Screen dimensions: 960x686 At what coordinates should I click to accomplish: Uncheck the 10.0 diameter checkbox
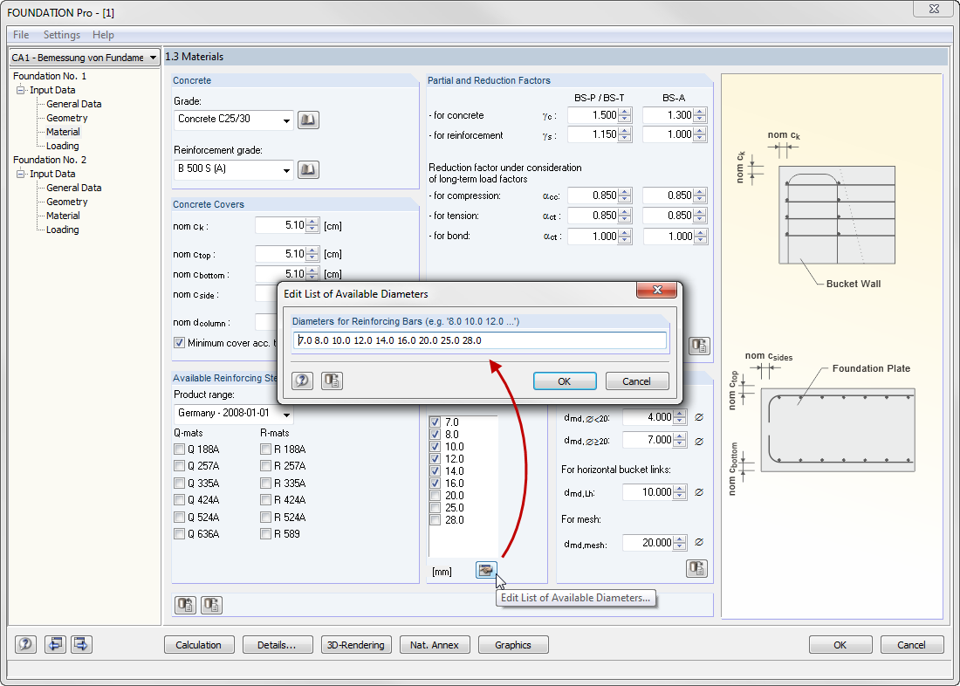coord(435,447)
